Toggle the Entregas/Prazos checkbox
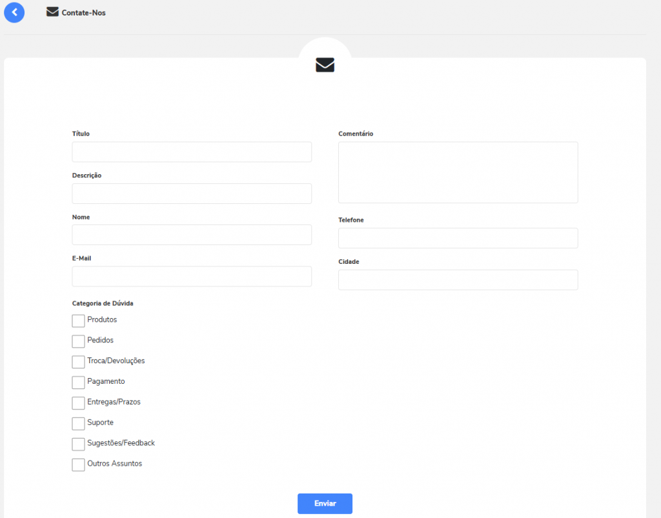661x518 pixels. [x=78, y=403]
